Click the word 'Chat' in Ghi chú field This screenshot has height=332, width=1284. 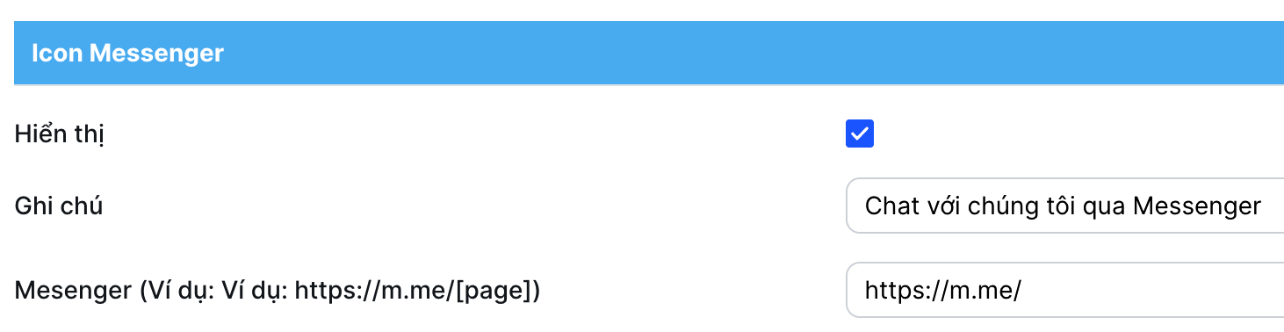click(889, 206)
